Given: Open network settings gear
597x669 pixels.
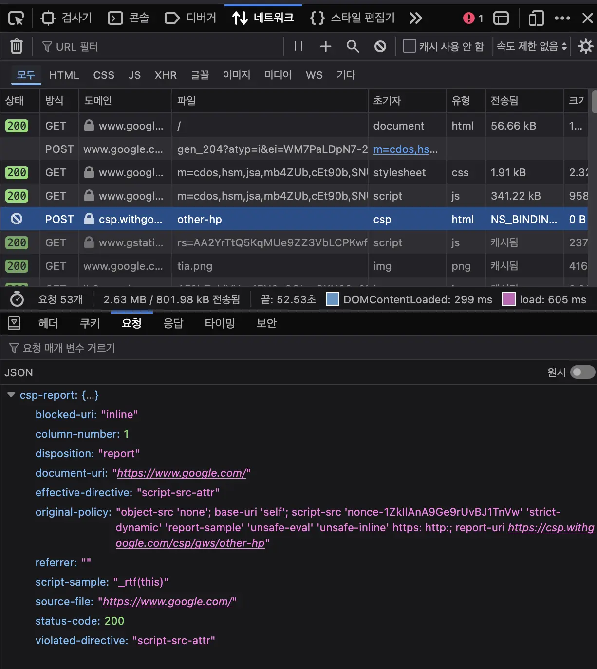Looking at the screenshot, I should click(585, 46).
